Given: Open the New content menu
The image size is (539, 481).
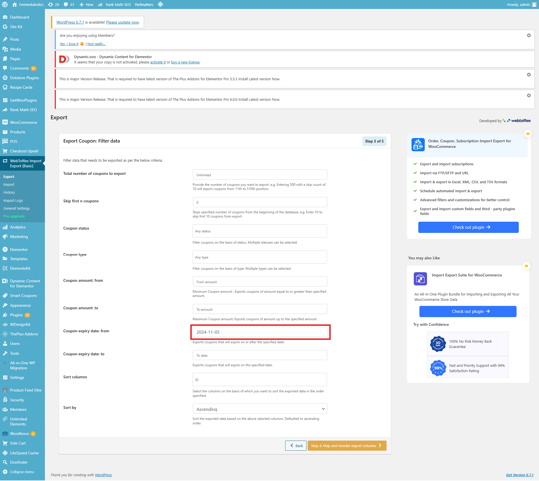Looking at the screenshot, I should pos(86,4).
